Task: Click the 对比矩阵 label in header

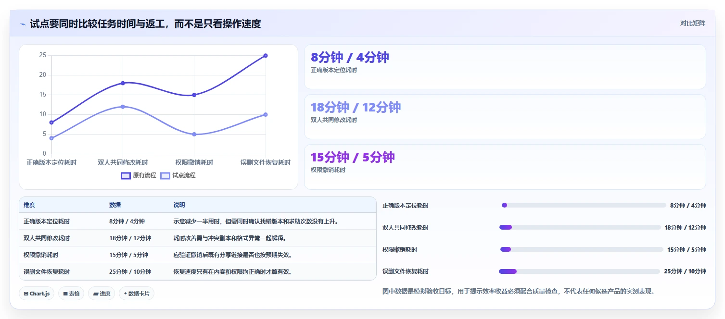Action: click(692, 23)
